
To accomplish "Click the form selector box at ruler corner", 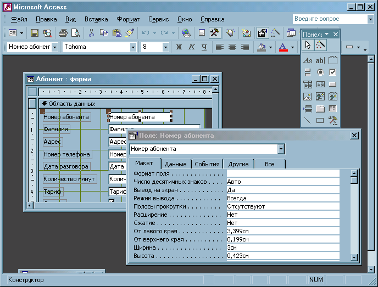I will 32,92.
